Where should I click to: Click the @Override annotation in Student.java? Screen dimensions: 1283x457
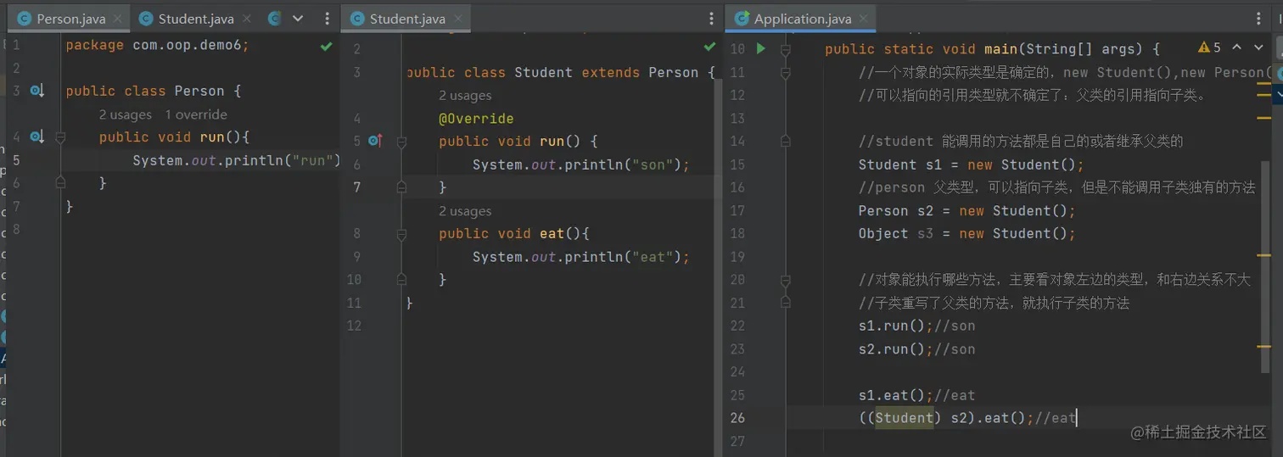pyautogui.click(x=476, y=119)
